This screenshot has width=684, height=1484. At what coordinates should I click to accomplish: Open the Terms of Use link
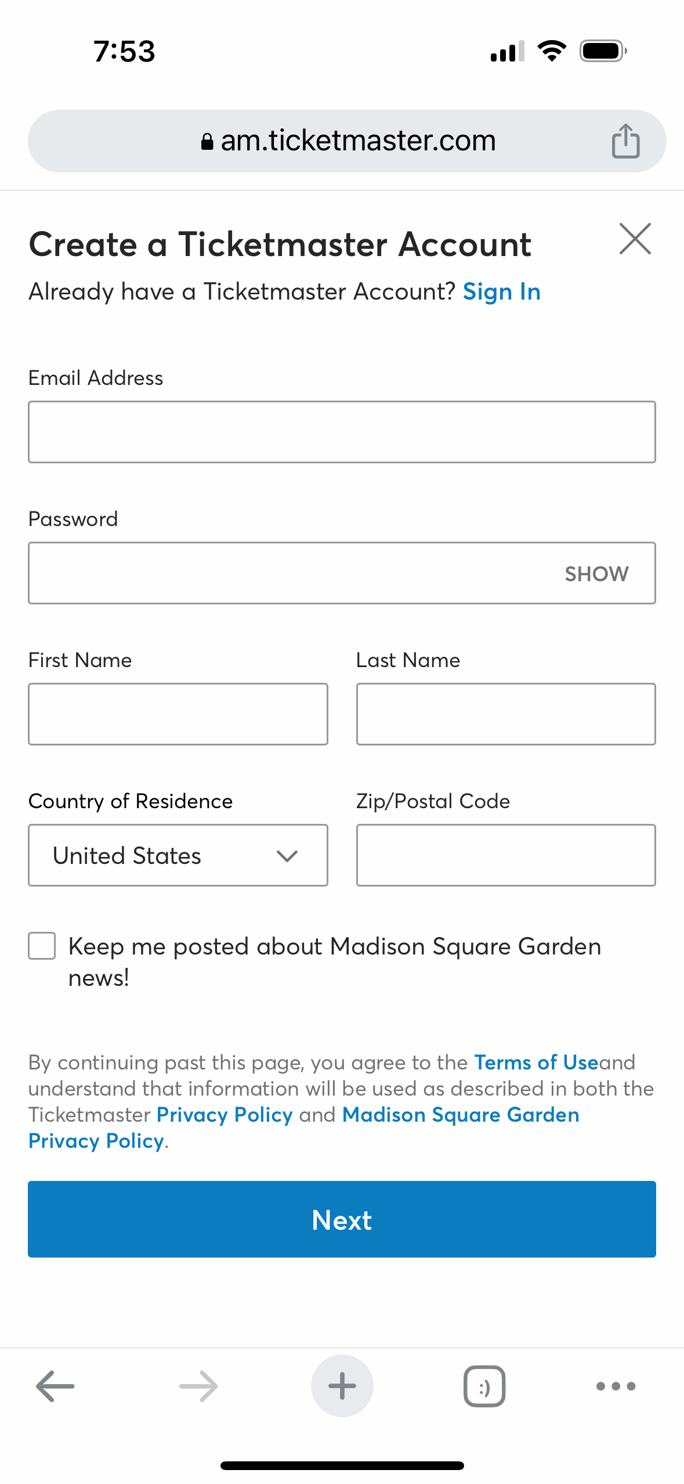tap(536, 1062)
